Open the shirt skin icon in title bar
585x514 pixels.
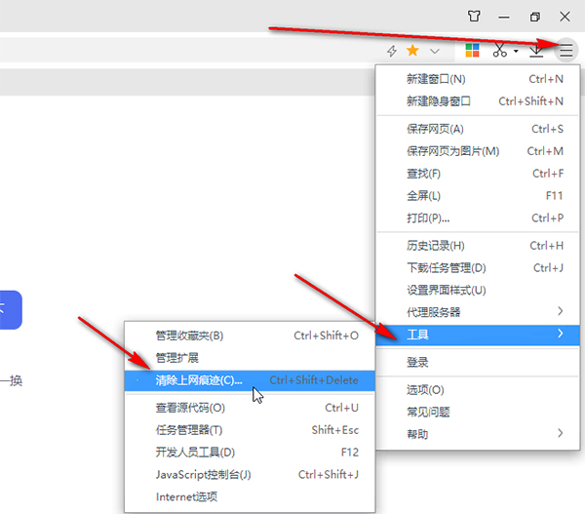[474, 16]
